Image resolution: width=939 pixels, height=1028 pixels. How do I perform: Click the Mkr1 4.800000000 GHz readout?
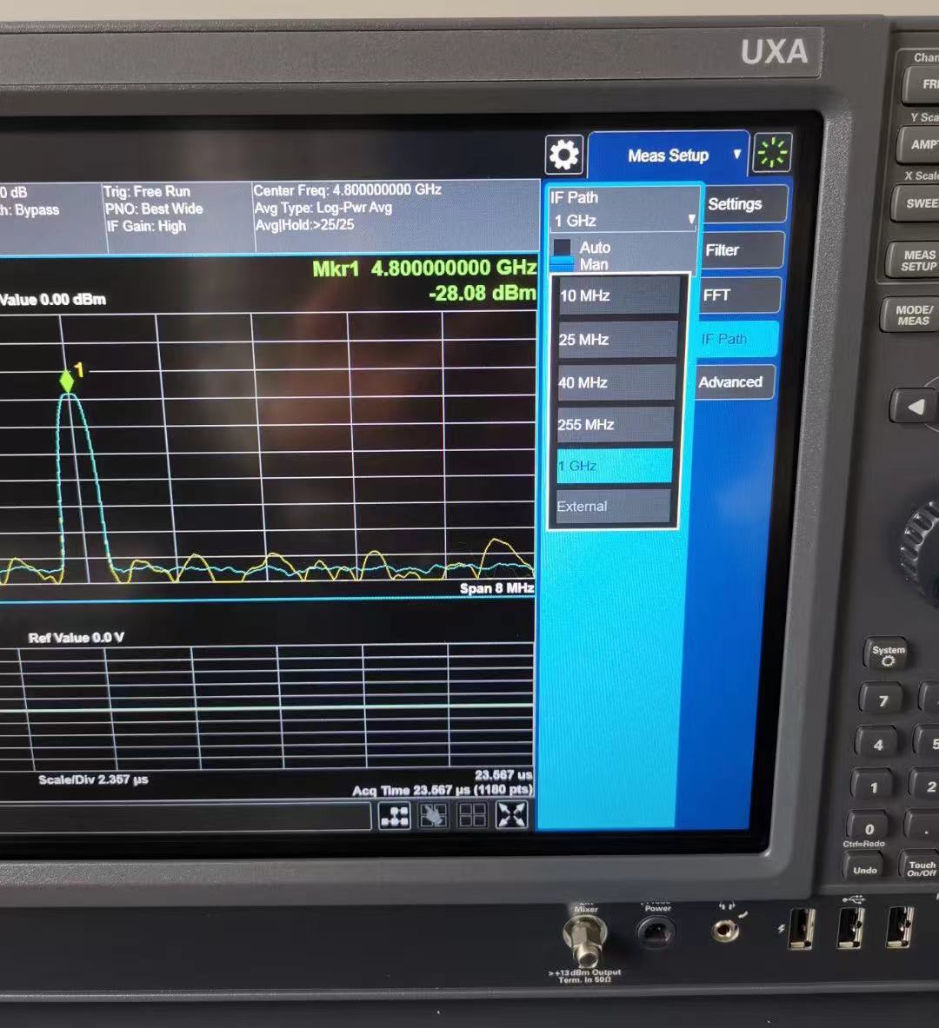click(424, 269)
